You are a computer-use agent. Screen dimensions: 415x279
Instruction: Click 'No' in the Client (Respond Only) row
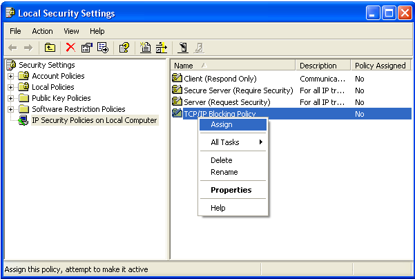click(x=360, y=79)
